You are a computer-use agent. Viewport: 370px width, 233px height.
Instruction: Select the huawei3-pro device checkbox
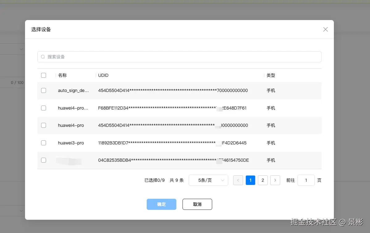44,143
